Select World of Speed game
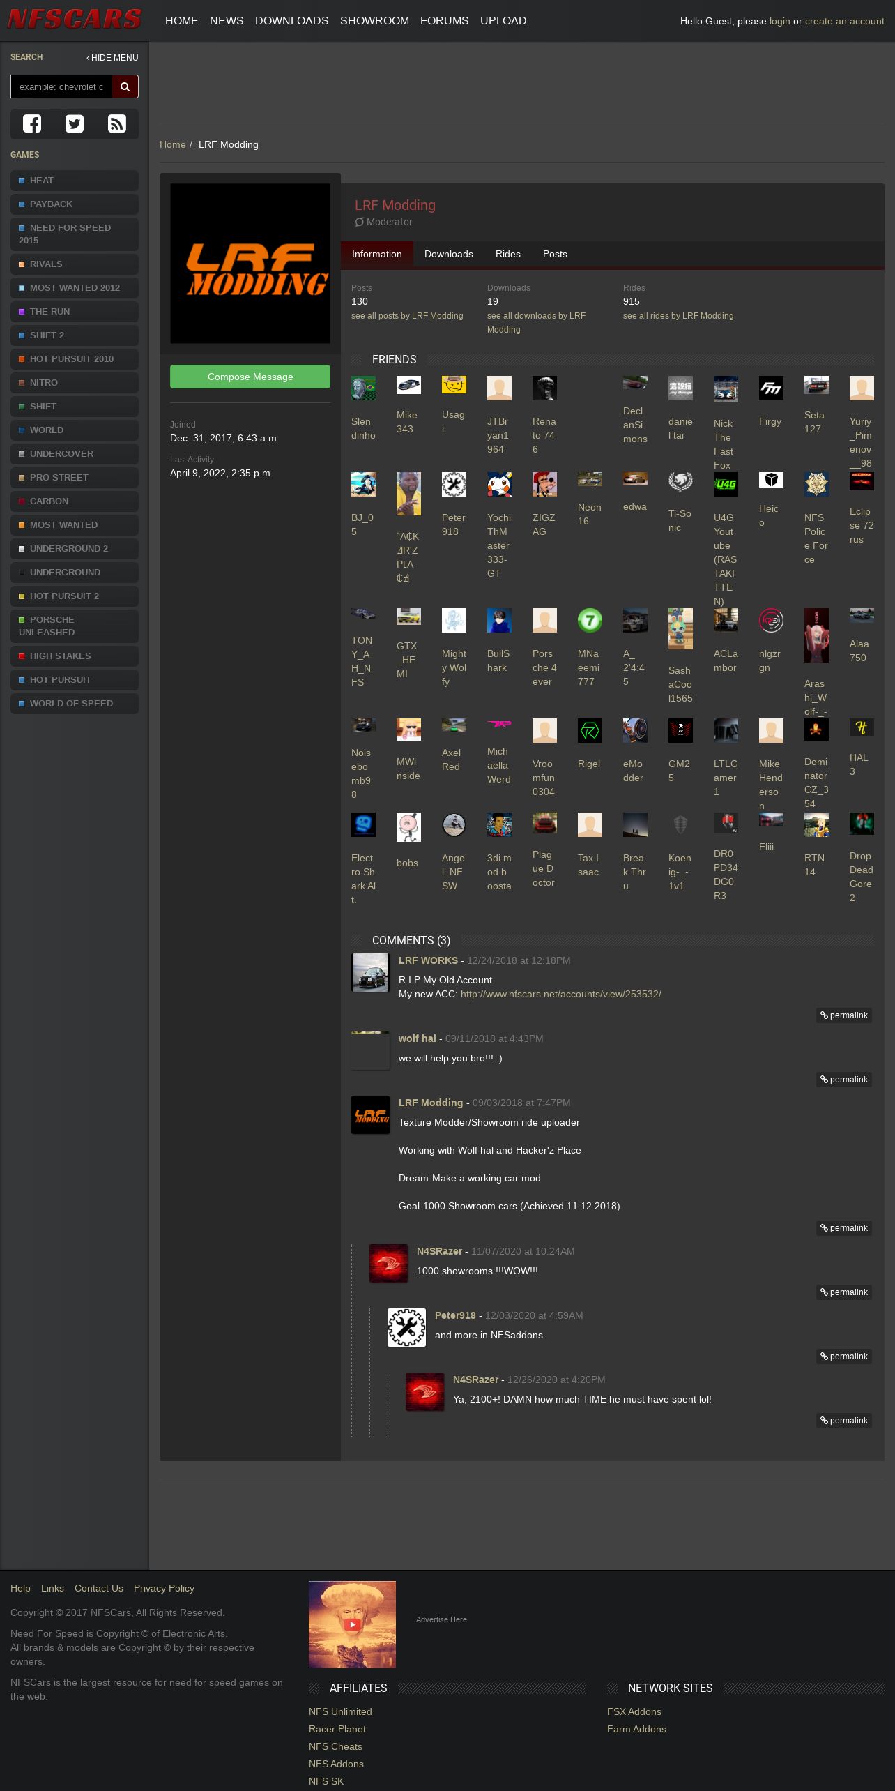The width and height of the screenshot is (895, 1791). point(75,704)
